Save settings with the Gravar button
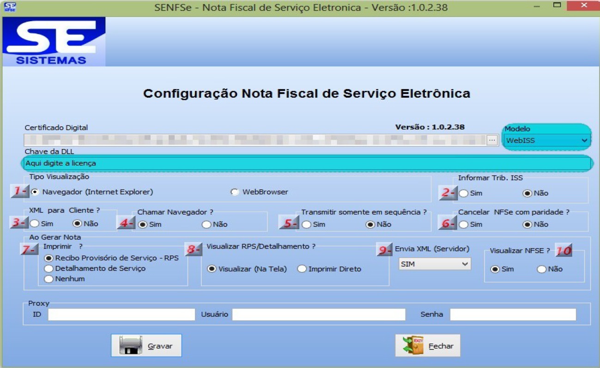 click(146, 346)
